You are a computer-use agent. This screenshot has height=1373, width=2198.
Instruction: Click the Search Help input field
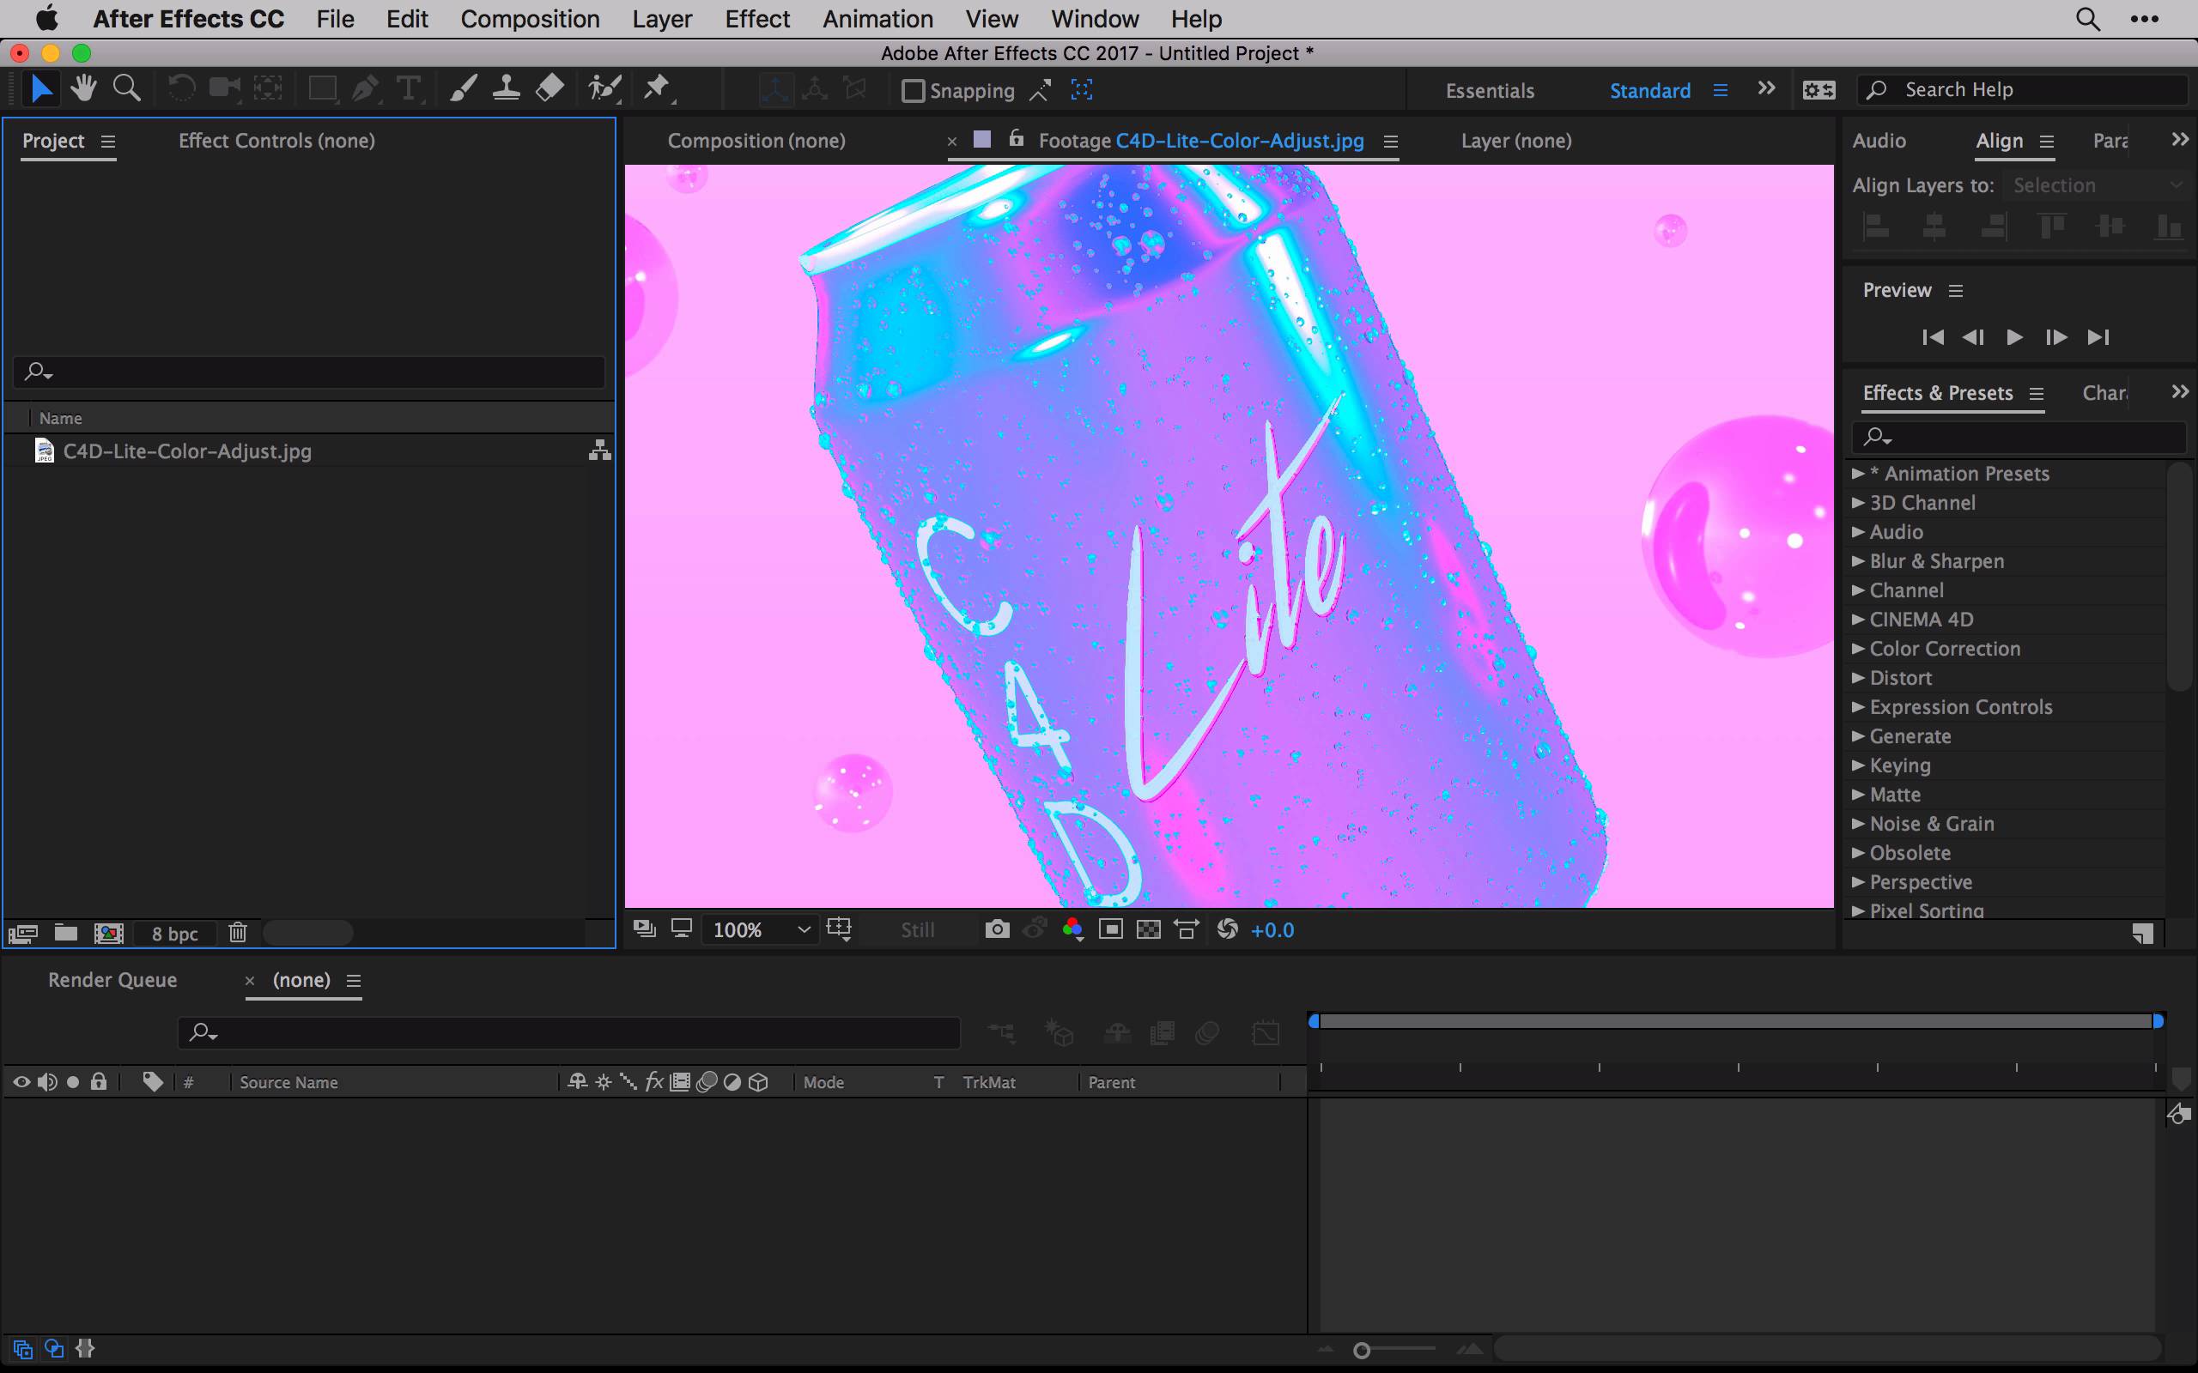coord(2022,90)
